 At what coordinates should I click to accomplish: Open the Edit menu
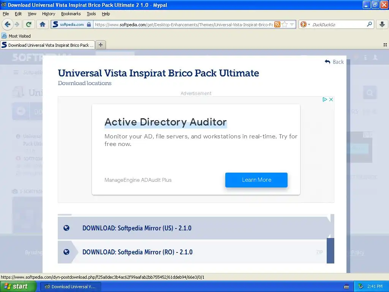click(x=18, y=14)
